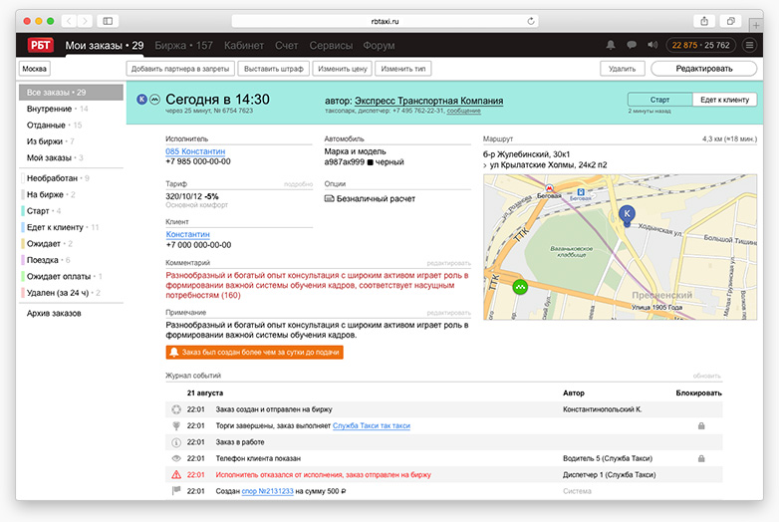779x522 pixels.
Task: Click Беговая metro icon on map
Action: [x=549, y=188]
